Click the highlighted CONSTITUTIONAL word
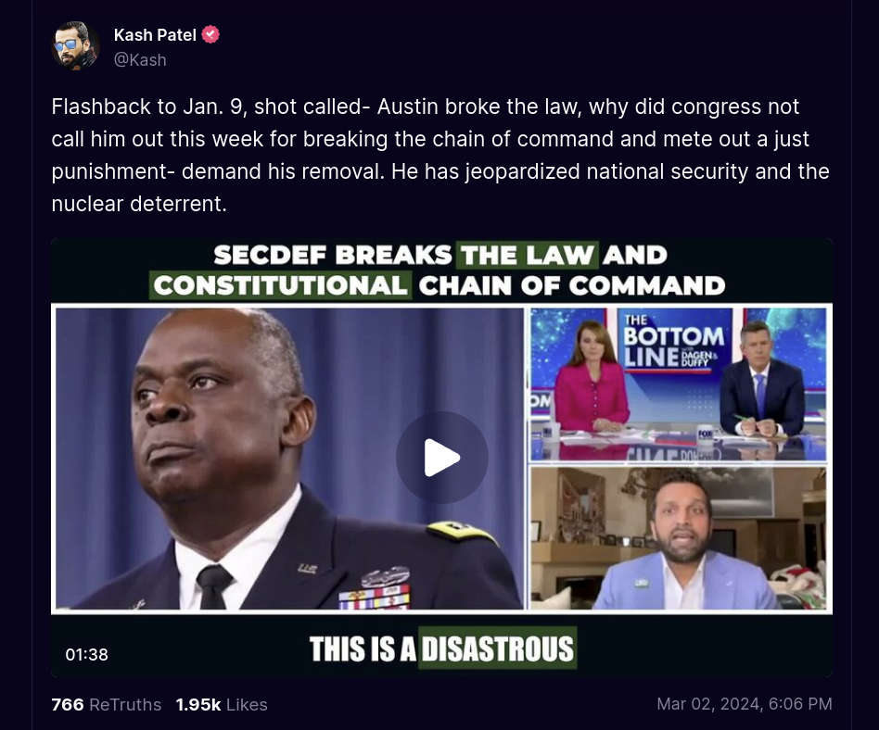 pos(280,285)
